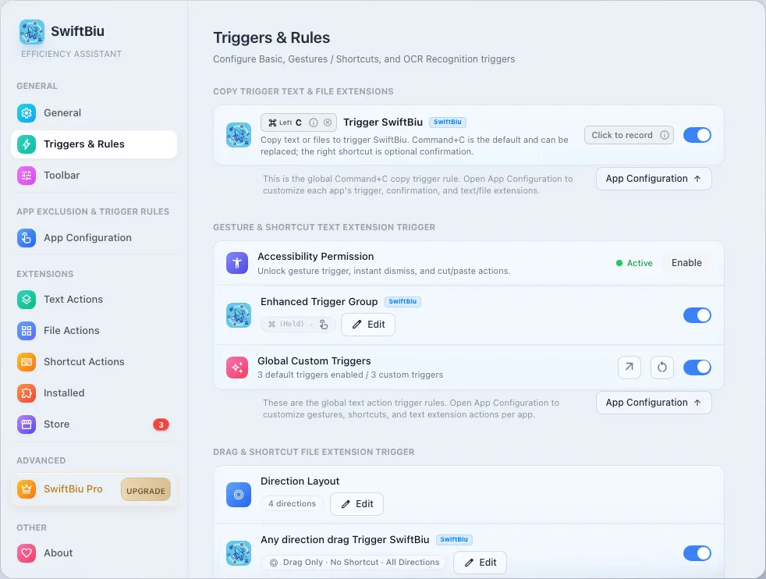
Task: Click SwiftBiu tag beside Any direction drag
Action: [454, 539]
